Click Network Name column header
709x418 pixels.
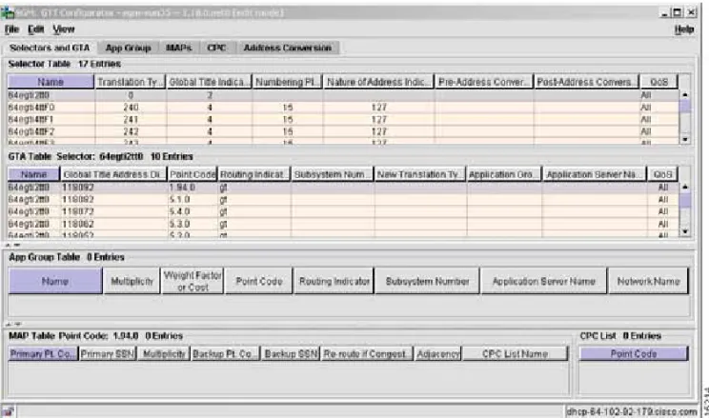click(648, 281)
